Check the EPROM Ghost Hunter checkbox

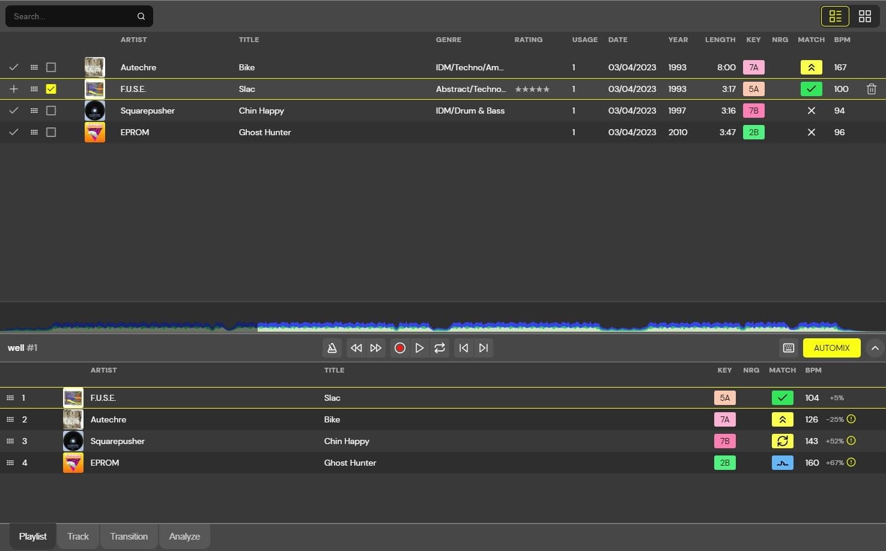[51, 132]
